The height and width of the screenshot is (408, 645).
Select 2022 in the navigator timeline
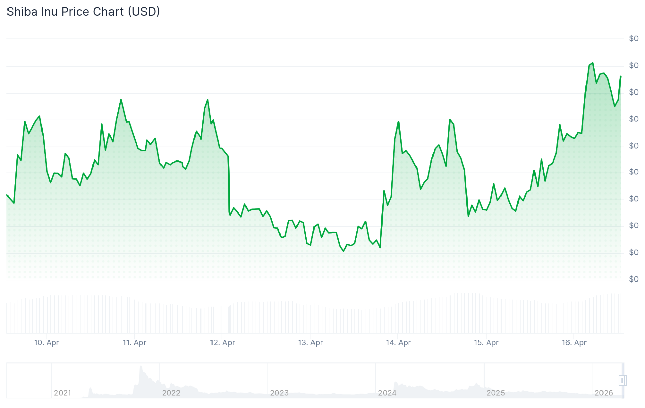(171, 393)
